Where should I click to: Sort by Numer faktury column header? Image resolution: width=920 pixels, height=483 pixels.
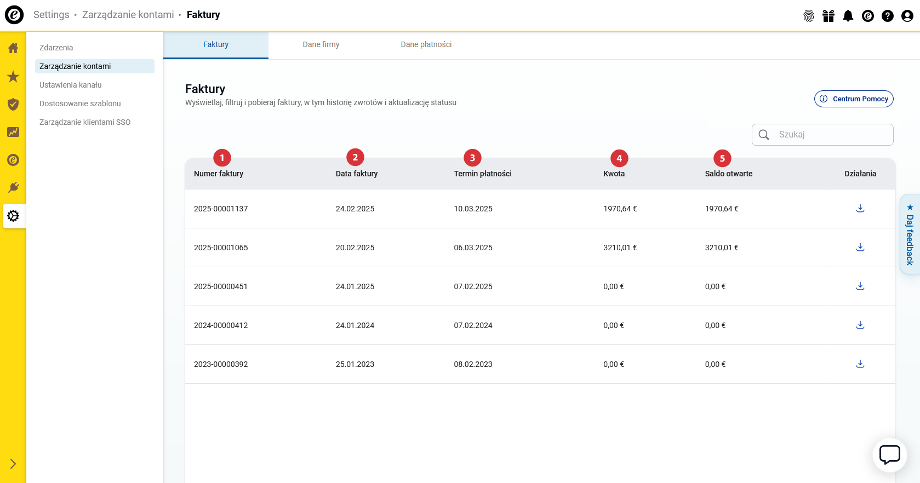219,174
